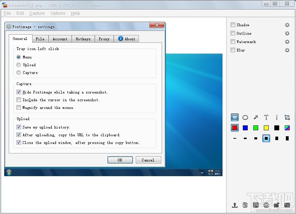Select the arrow drawing tool

(256, 117)
